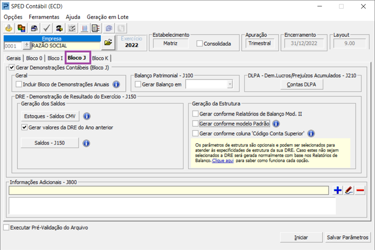Click the blue plus icon for Informações Adicionais

click(x=338, y=191)
